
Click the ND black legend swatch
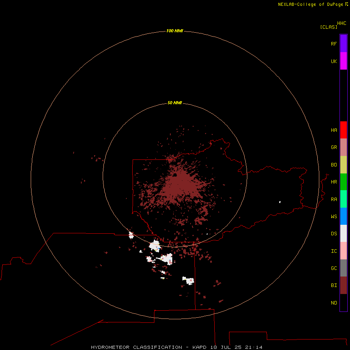click(x=343, y=303)
